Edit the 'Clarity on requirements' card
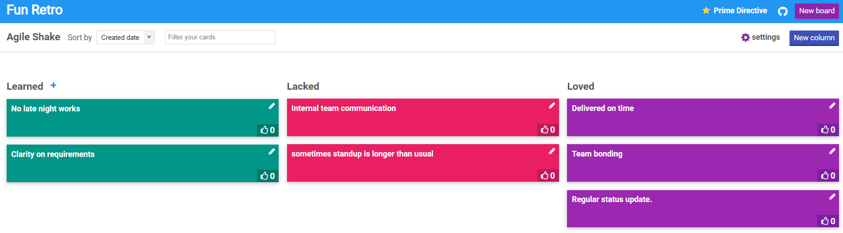This screenshot has height=233, width=843. (272, 152)
